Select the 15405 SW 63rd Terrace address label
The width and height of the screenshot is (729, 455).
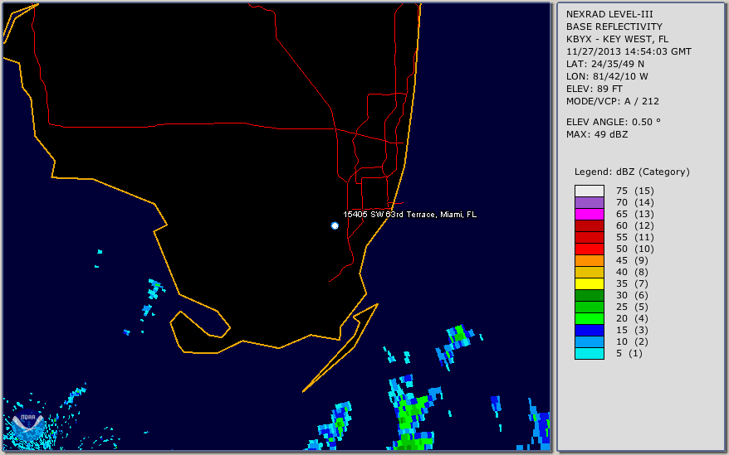pyautogui.click(x=409, y=215)
